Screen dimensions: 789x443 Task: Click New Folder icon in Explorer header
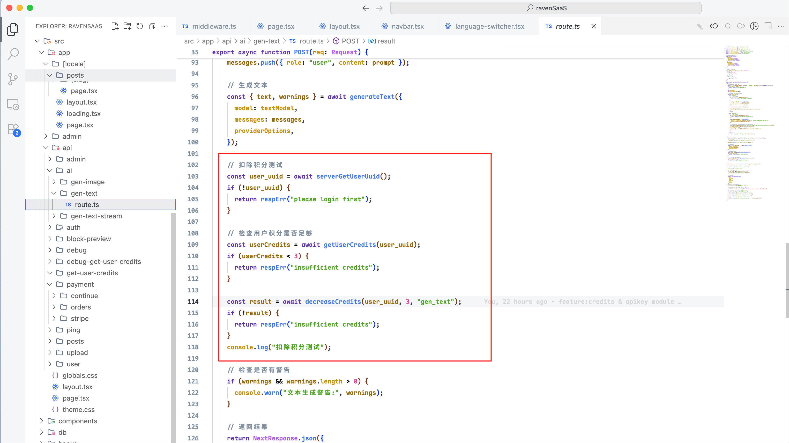127,26
